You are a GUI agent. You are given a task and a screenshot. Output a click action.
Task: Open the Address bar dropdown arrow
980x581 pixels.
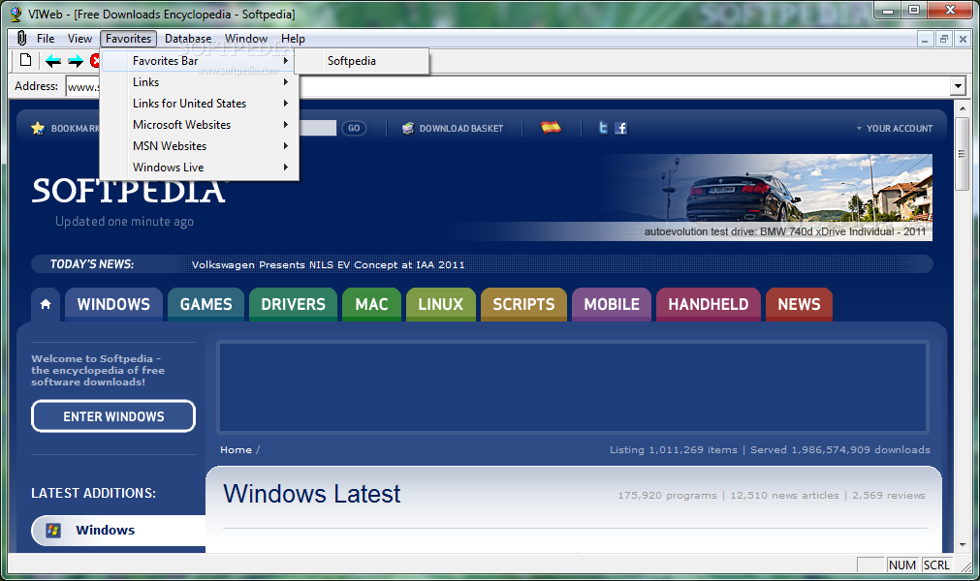click(x=958, y=86)
